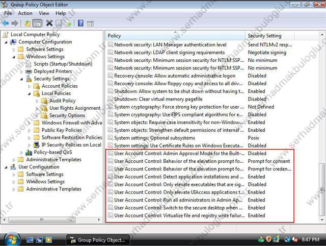Select User Rights Assignment in the tree
The image size is (326, 246).
pyautogui.click(x=75, y=108)
